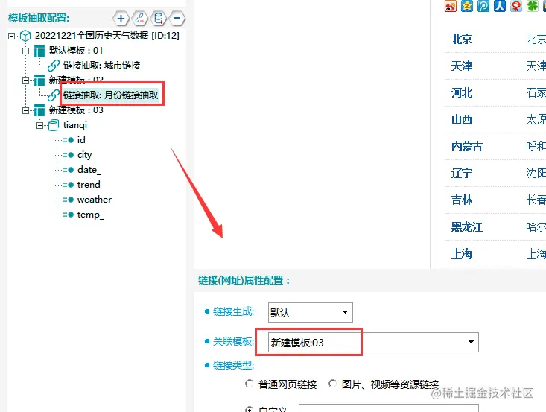Open the 黑龙江 province link
The image size is (546, 412).
tap(466, 226)
